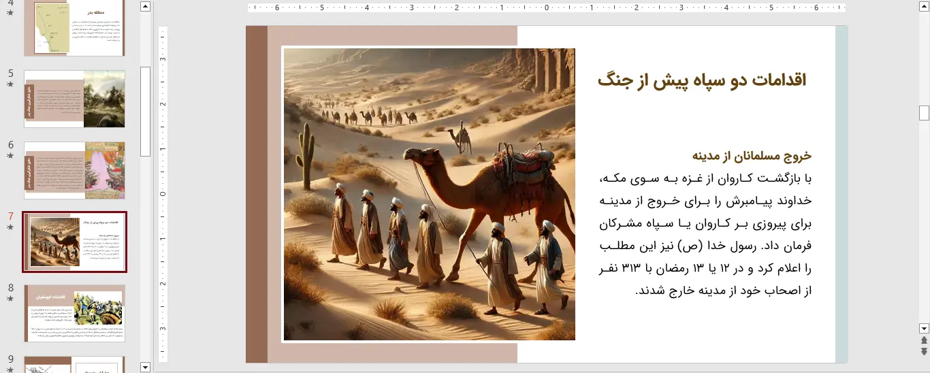The image size is (930, 373).
Task: Go to Previous Slide using double-up arrow
Action: pos(924,340)
